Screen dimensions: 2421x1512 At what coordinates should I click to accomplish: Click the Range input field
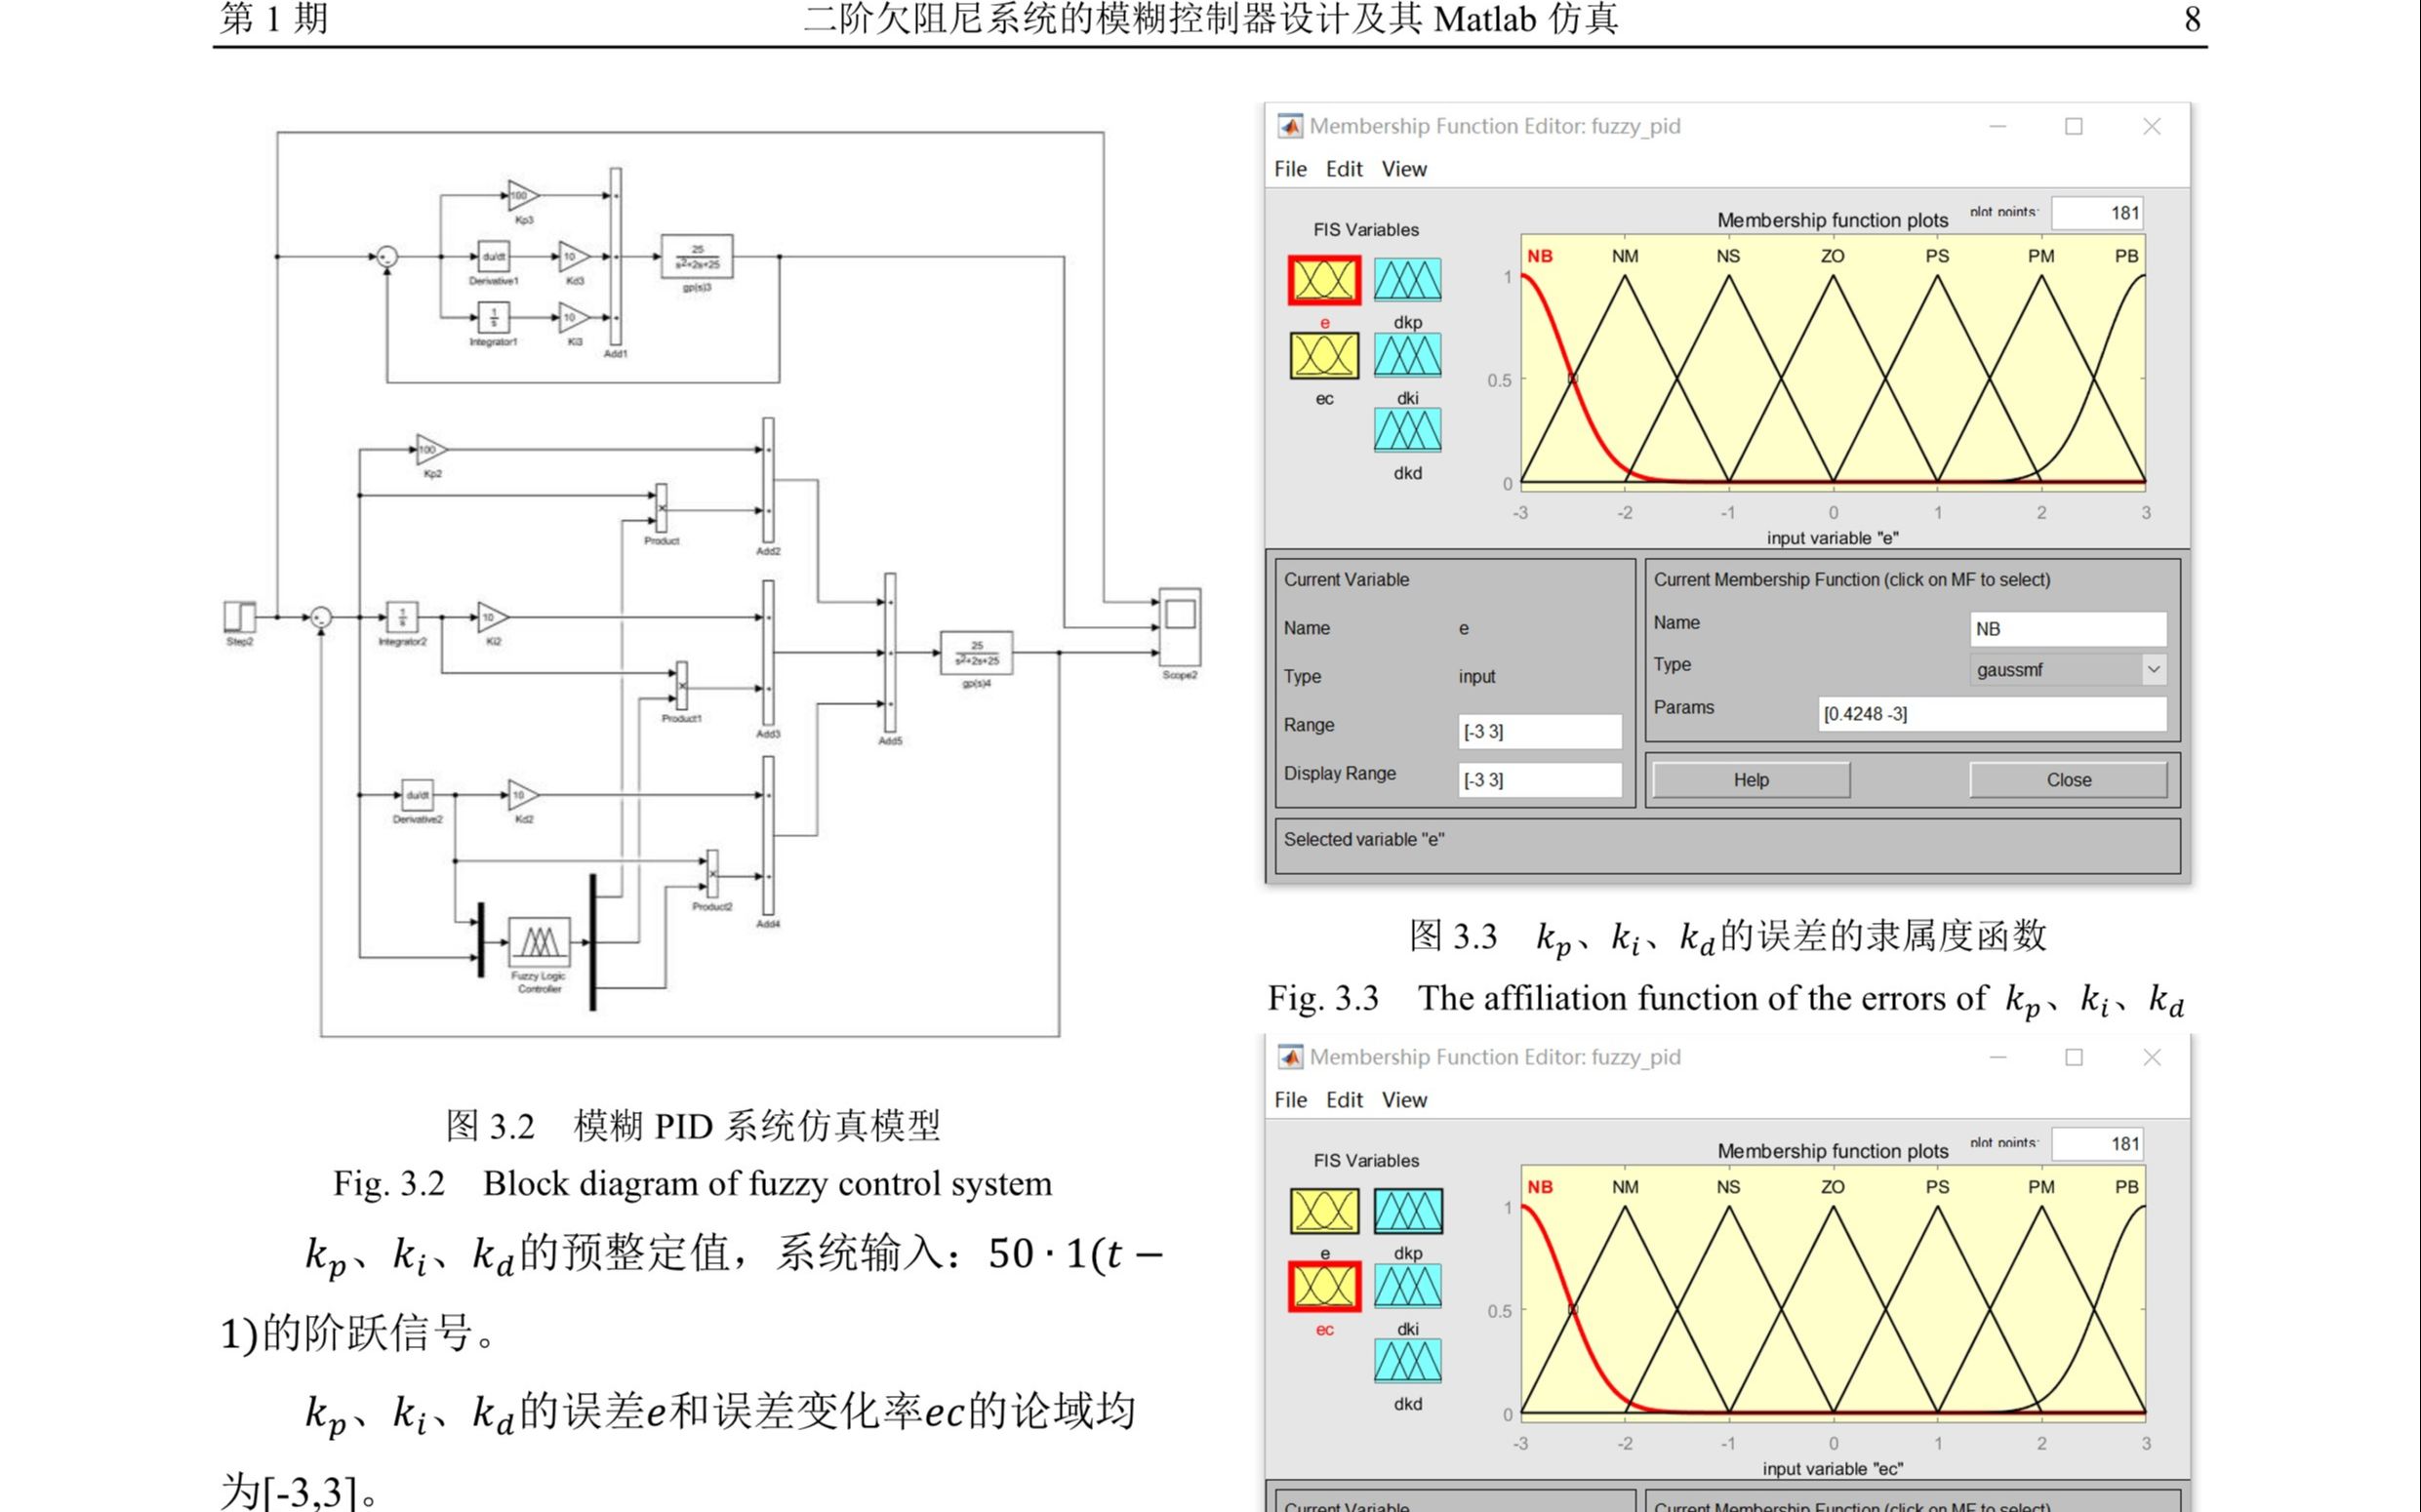click(1540, 731)
